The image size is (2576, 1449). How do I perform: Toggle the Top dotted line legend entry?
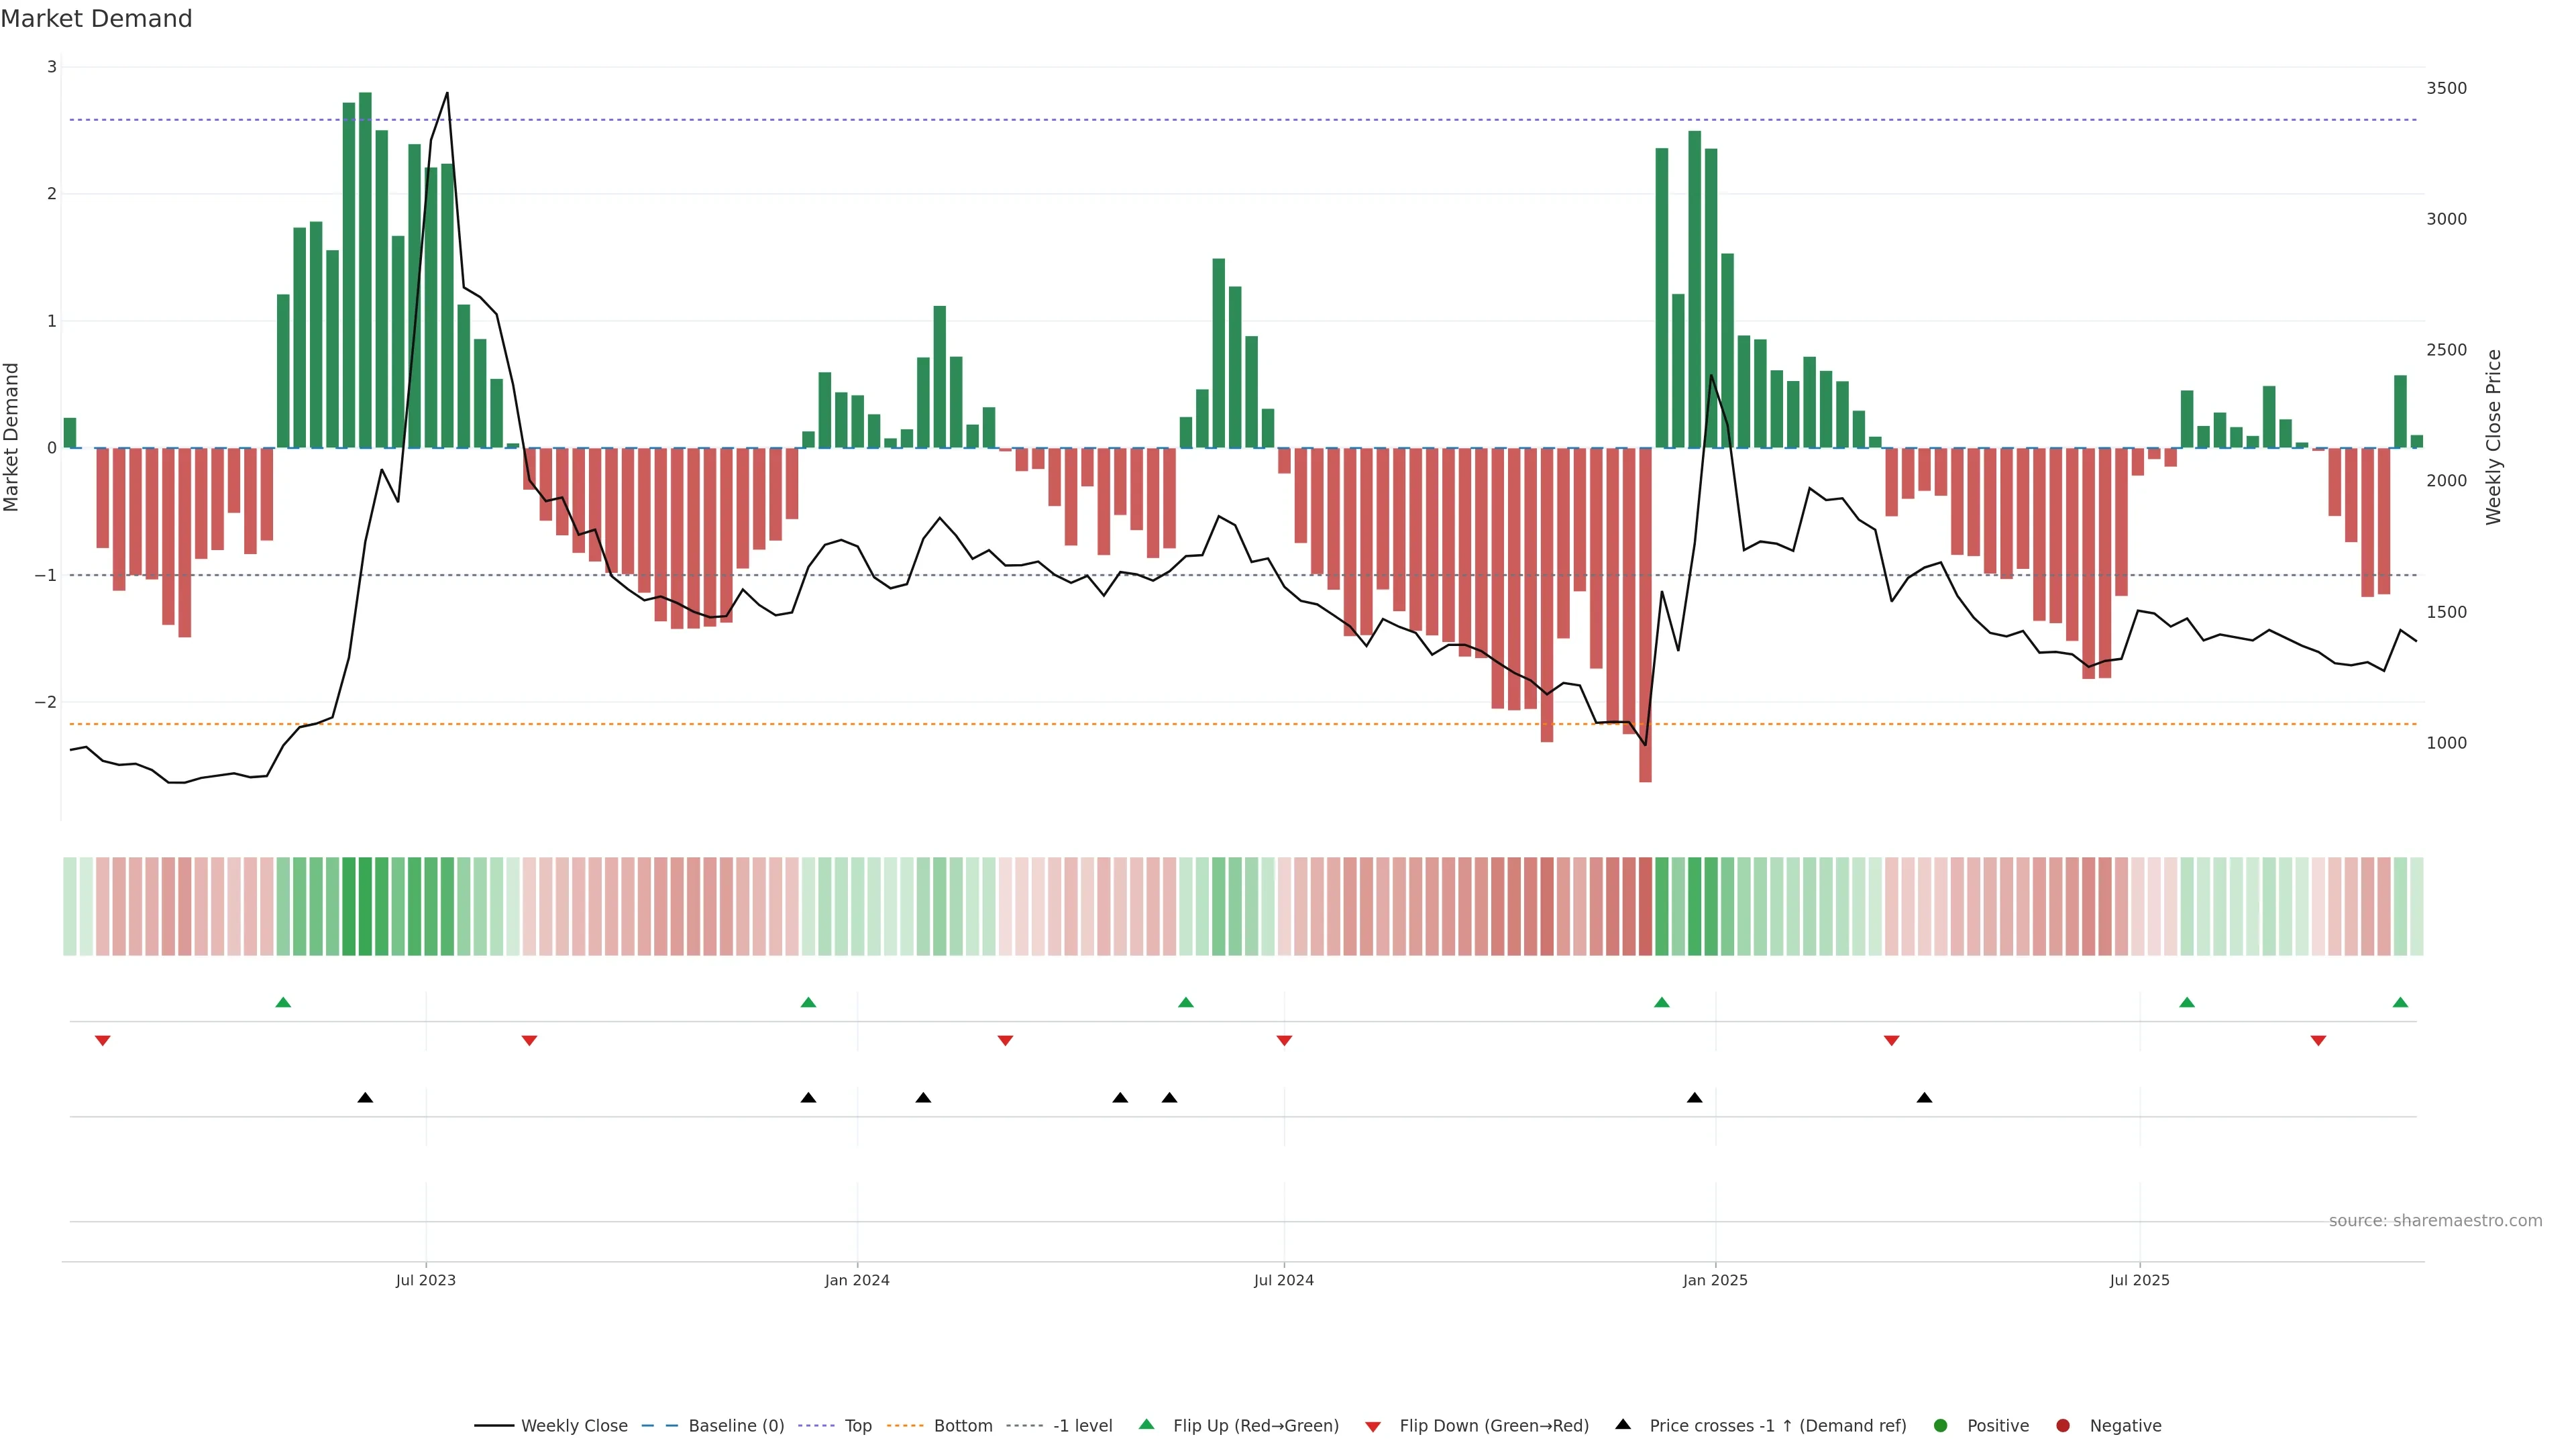[x=857, y=1425]
